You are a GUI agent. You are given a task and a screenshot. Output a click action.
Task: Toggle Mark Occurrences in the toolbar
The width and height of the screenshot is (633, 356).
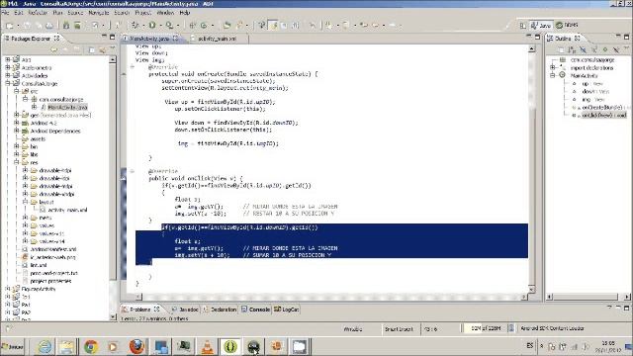[274, 25]
